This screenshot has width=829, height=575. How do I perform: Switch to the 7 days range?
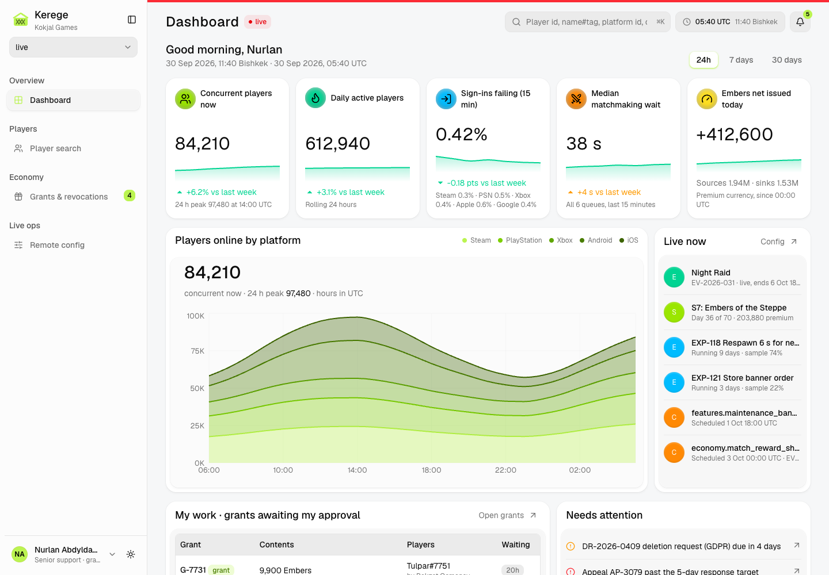tap(741, 60)
